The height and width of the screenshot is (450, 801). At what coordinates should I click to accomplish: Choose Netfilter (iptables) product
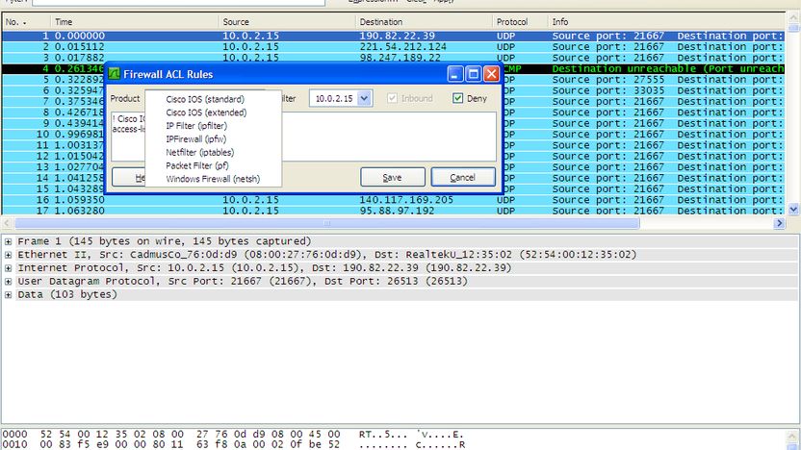(x=199, y=152)
